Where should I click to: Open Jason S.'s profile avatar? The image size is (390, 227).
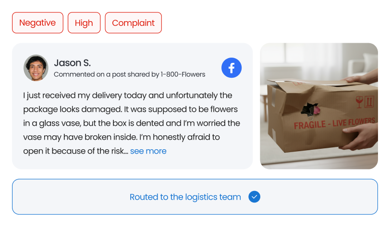click(x=36, y=68)
